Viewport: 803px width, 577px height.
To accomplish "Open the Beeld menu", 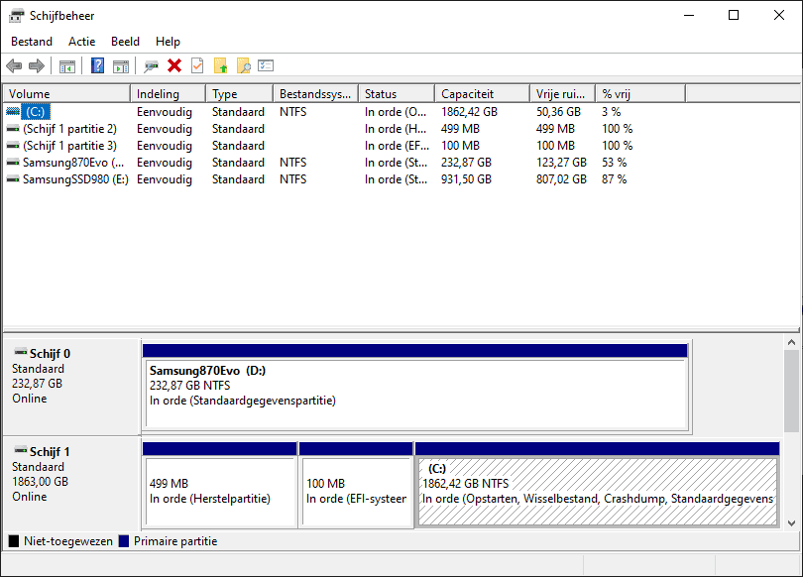I will tap(126, 42).
